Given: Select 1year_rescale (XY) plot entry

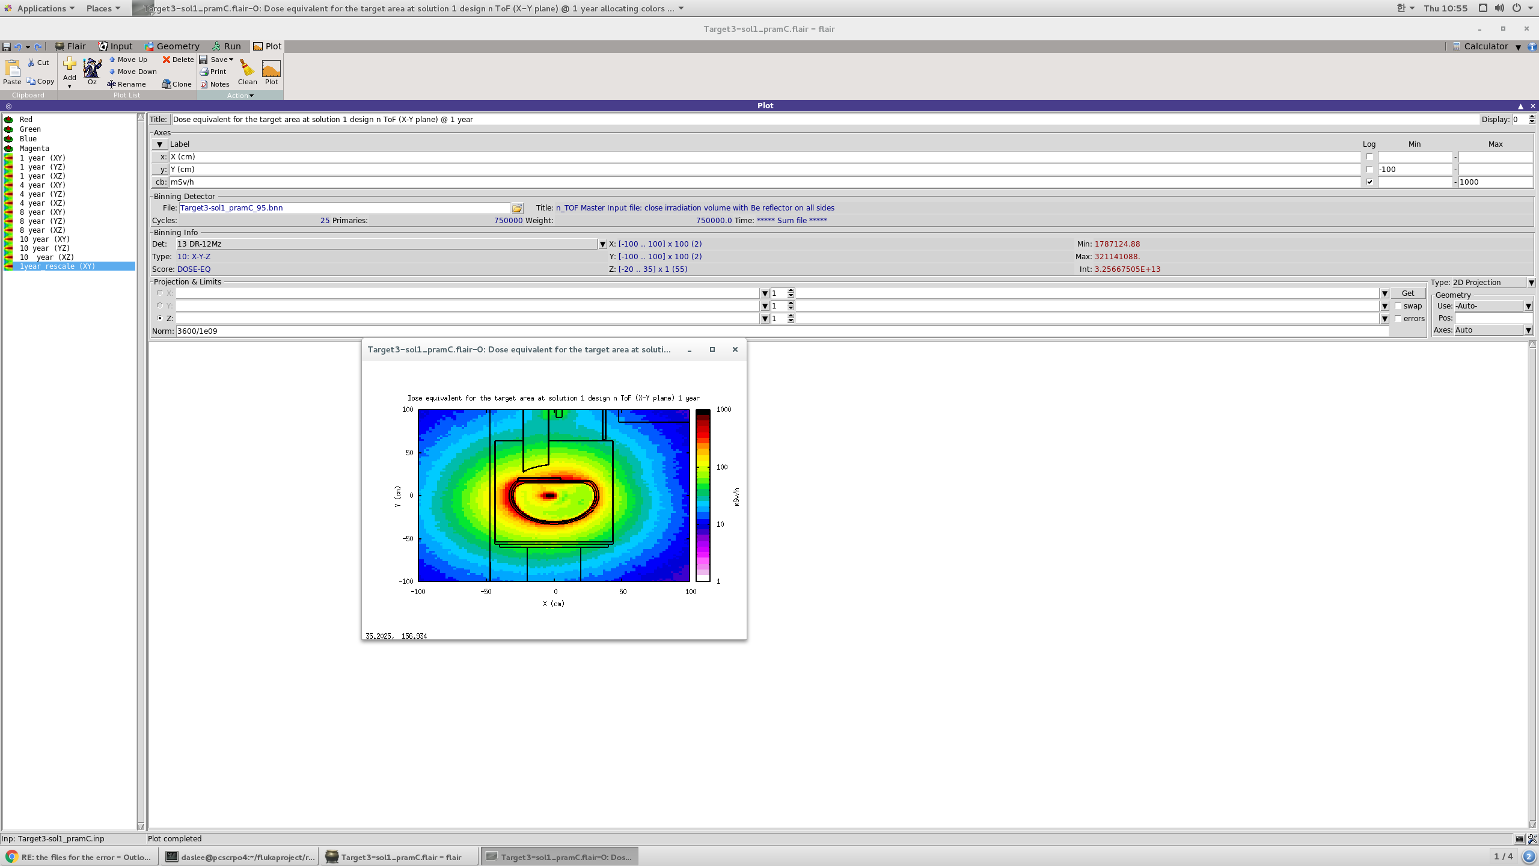Looking at the screenshot, I should coord(70,266).
